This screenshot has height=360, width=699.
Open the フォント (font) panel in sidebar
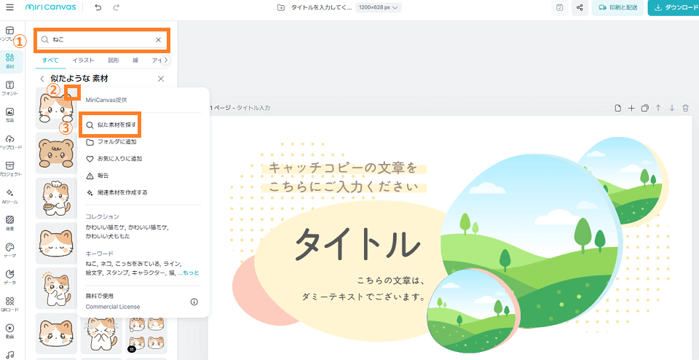9,88
